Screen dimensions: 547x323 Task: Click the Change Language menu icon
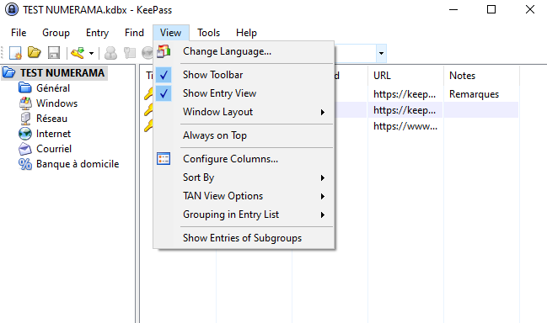[x=164, y=51]
